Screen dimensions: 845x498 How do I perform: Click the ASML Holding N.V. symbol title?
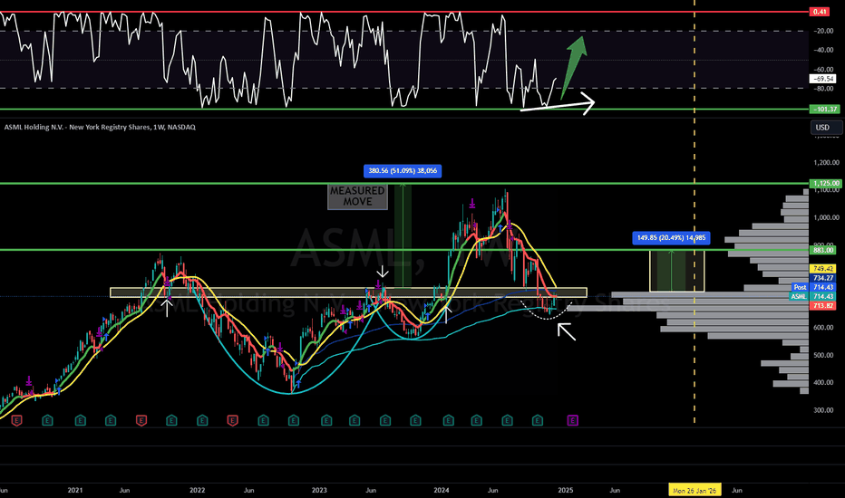click(100, 127)
